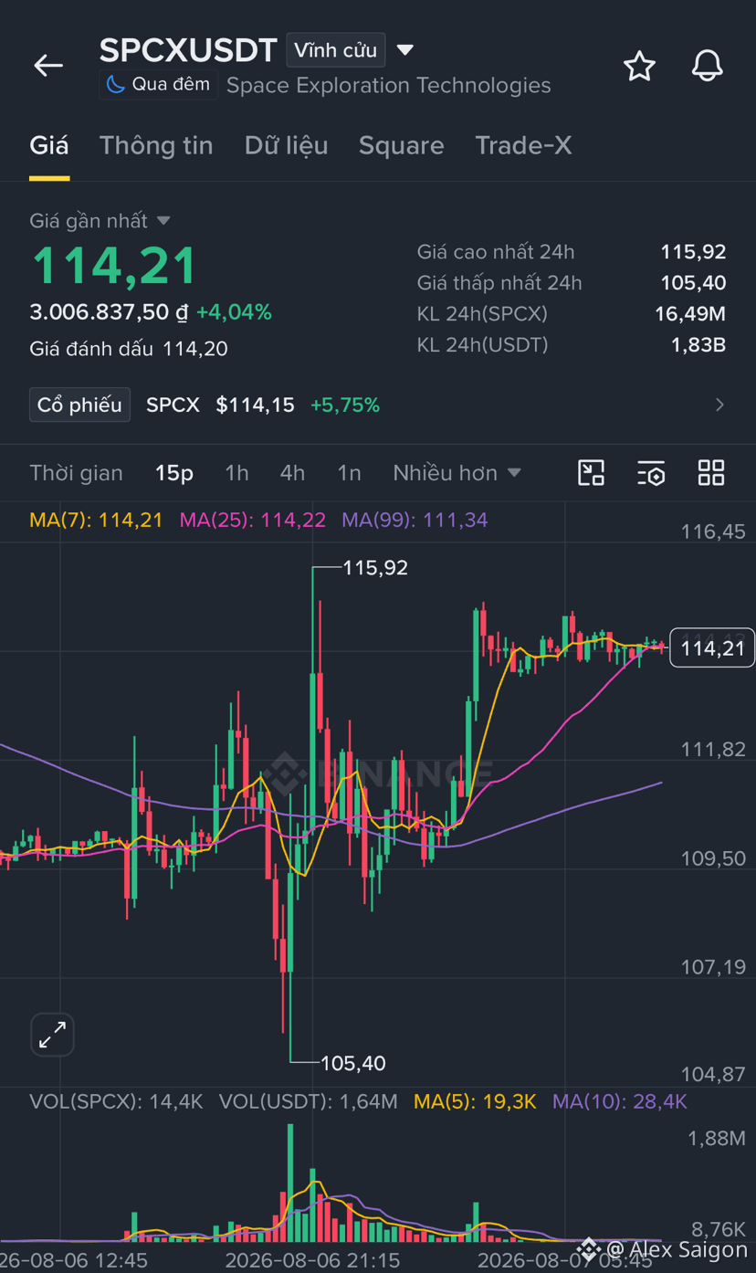
Task: Tap the 104,87 price axis label
Action: [713, 1074]
